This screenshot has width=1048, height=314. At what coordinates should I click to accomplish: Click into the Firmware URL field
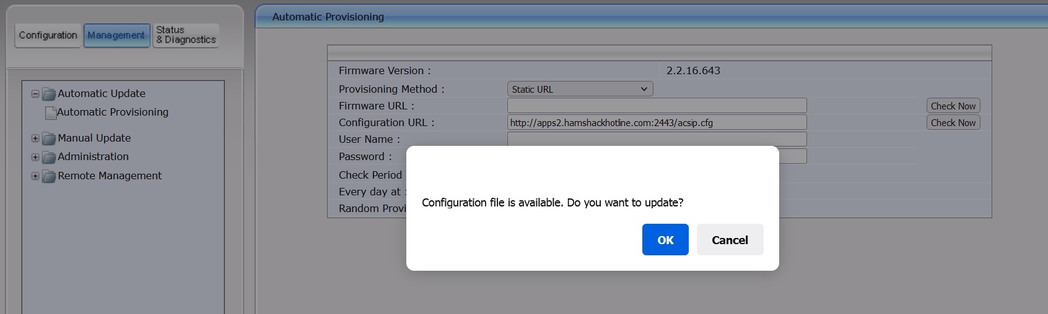[x=657, y=106]
